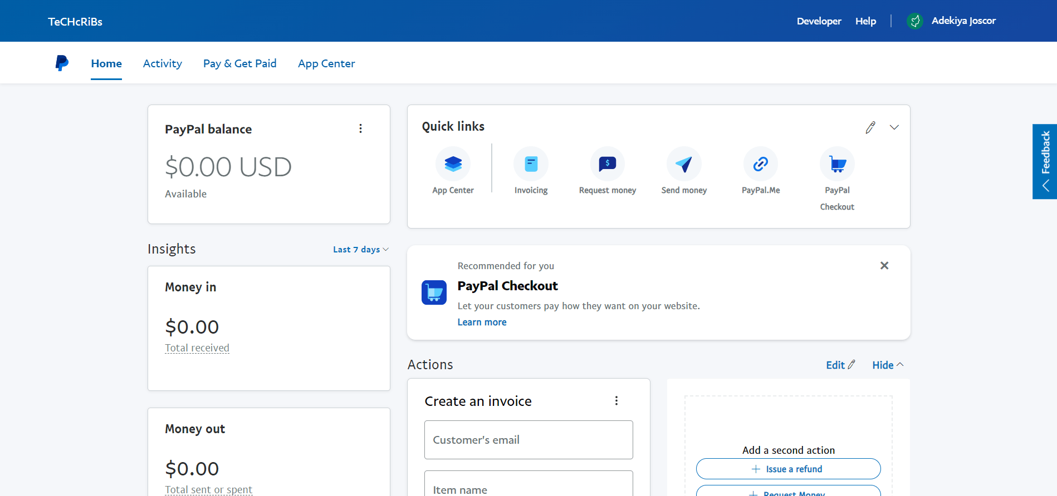1057x496 pixels.
Task: Open the Pay & Get Paid menu
Action: pos(240,63)
